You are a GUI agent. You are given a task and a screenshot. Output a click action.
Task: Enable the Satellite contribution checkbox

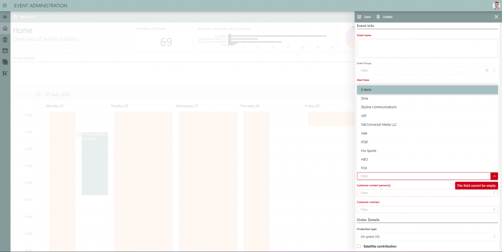(359, 246)
